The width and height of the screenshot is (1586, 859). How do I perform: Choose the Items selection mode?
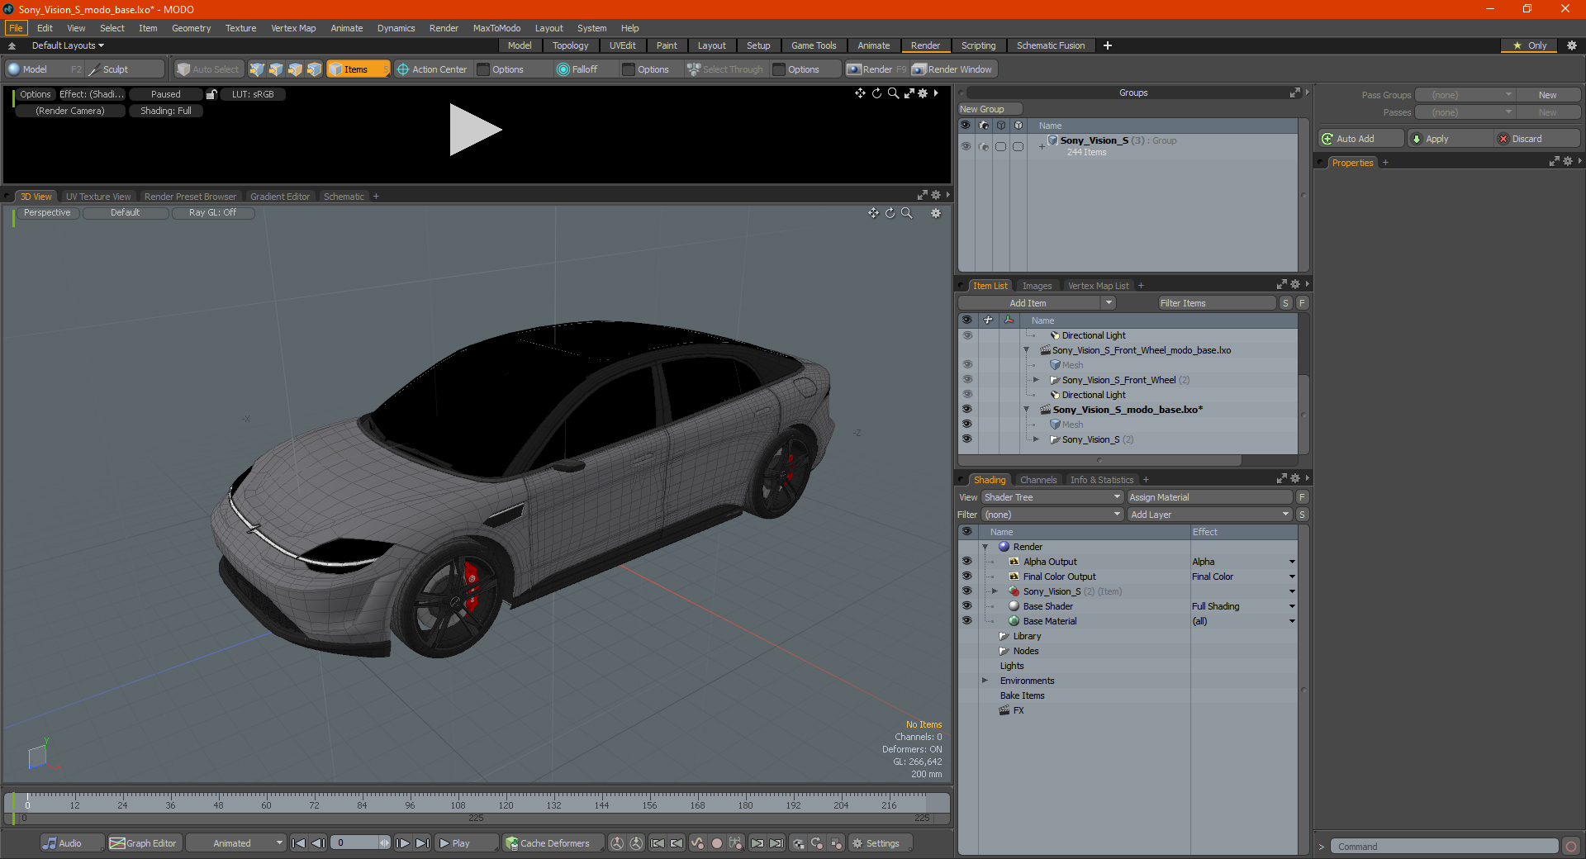pos(357,69)
